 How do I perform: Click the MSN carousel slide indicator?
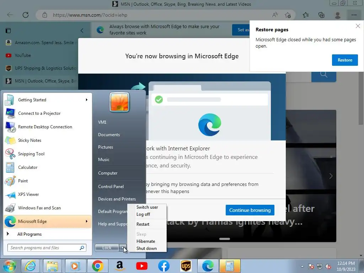[x=225, y=239]
